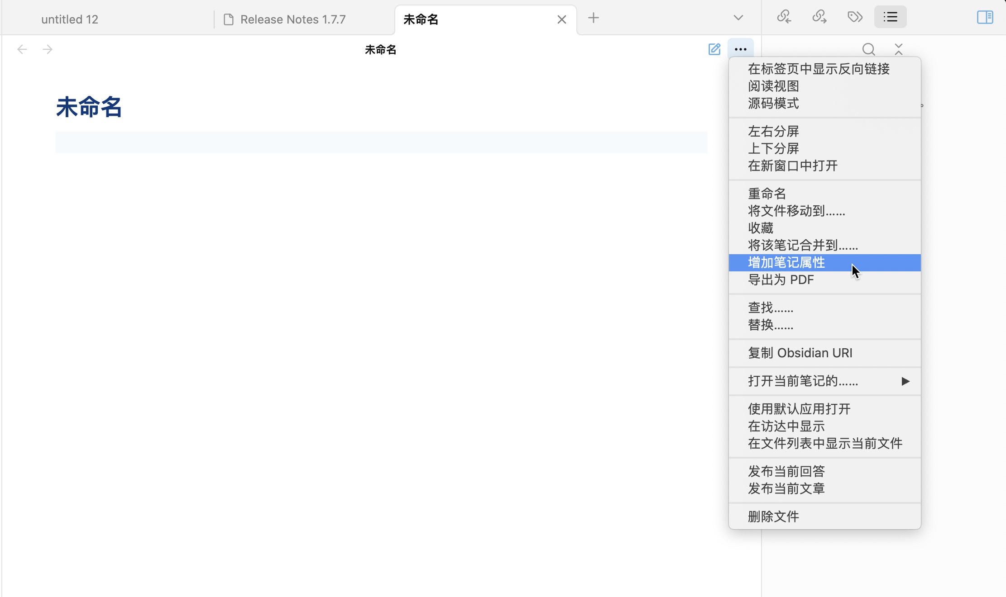Screen dimensions: 1006x597
Task: Open the backlinks panel icon
Action: tap(784, 18)
